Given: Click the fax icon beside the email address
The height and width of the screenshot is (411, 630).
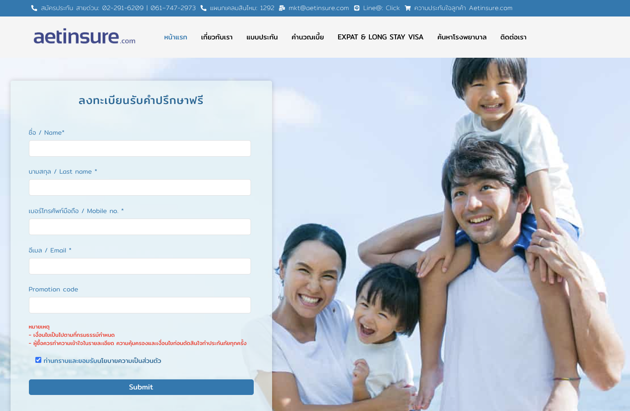Looking at the screenshot, I should point(282,8).
